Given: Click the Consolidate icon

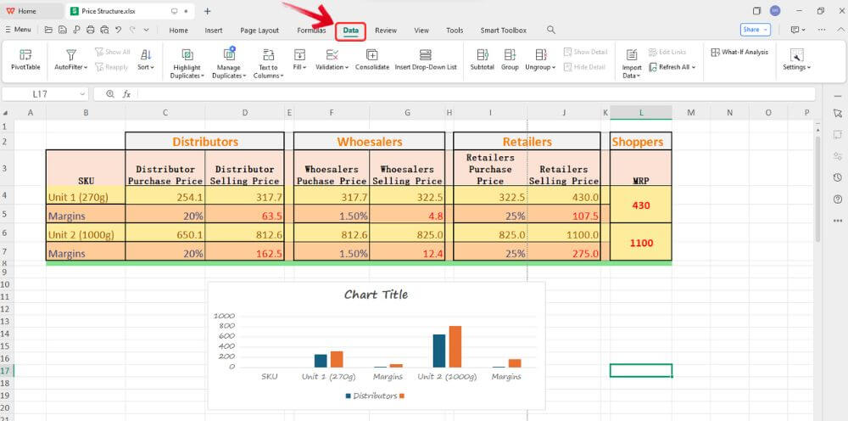Looking at the screenshot, I should pos(372,54).
